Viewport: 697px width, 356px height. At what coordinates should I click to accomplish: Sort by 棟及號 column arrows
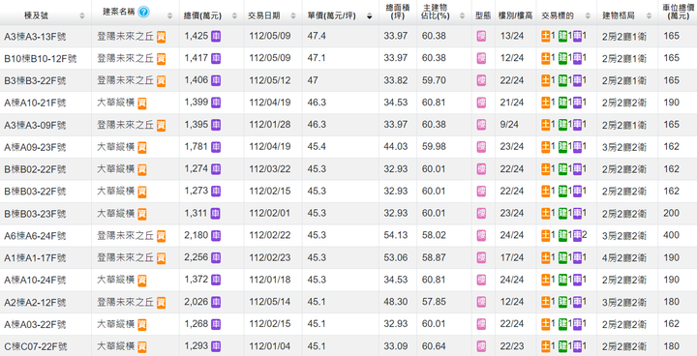pos(82,16)
